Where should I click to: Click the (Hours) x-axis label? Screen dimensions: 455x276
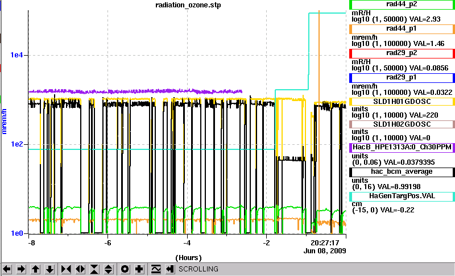188,258
